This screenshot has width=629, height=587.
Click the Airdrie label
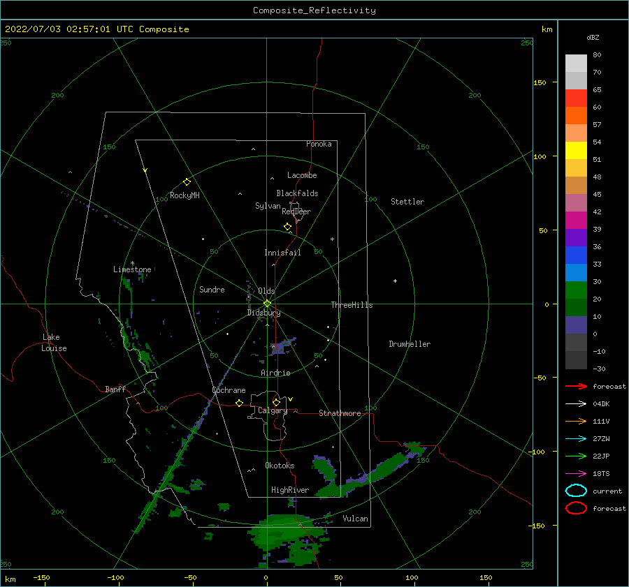[275, 373]
